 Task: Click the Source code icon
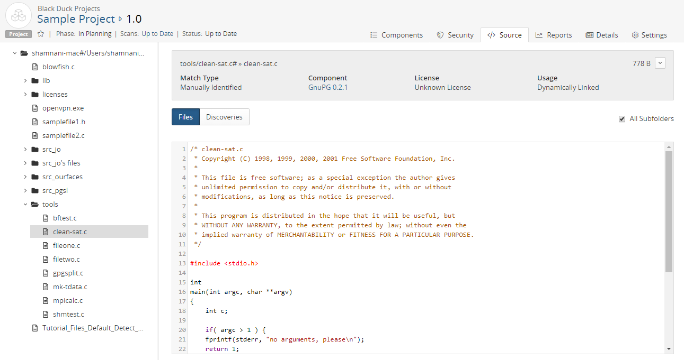[491, 35]
